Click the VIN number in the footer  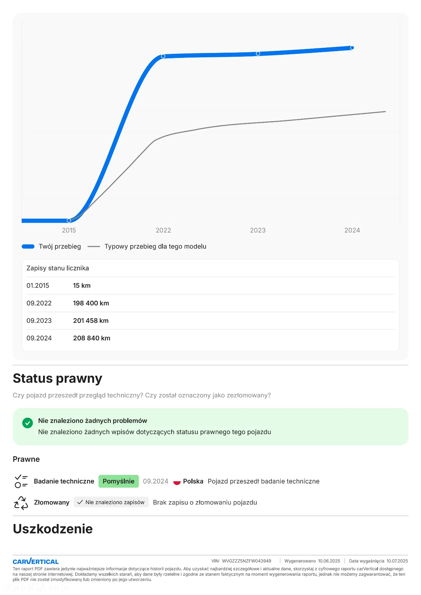coord(246,561)
